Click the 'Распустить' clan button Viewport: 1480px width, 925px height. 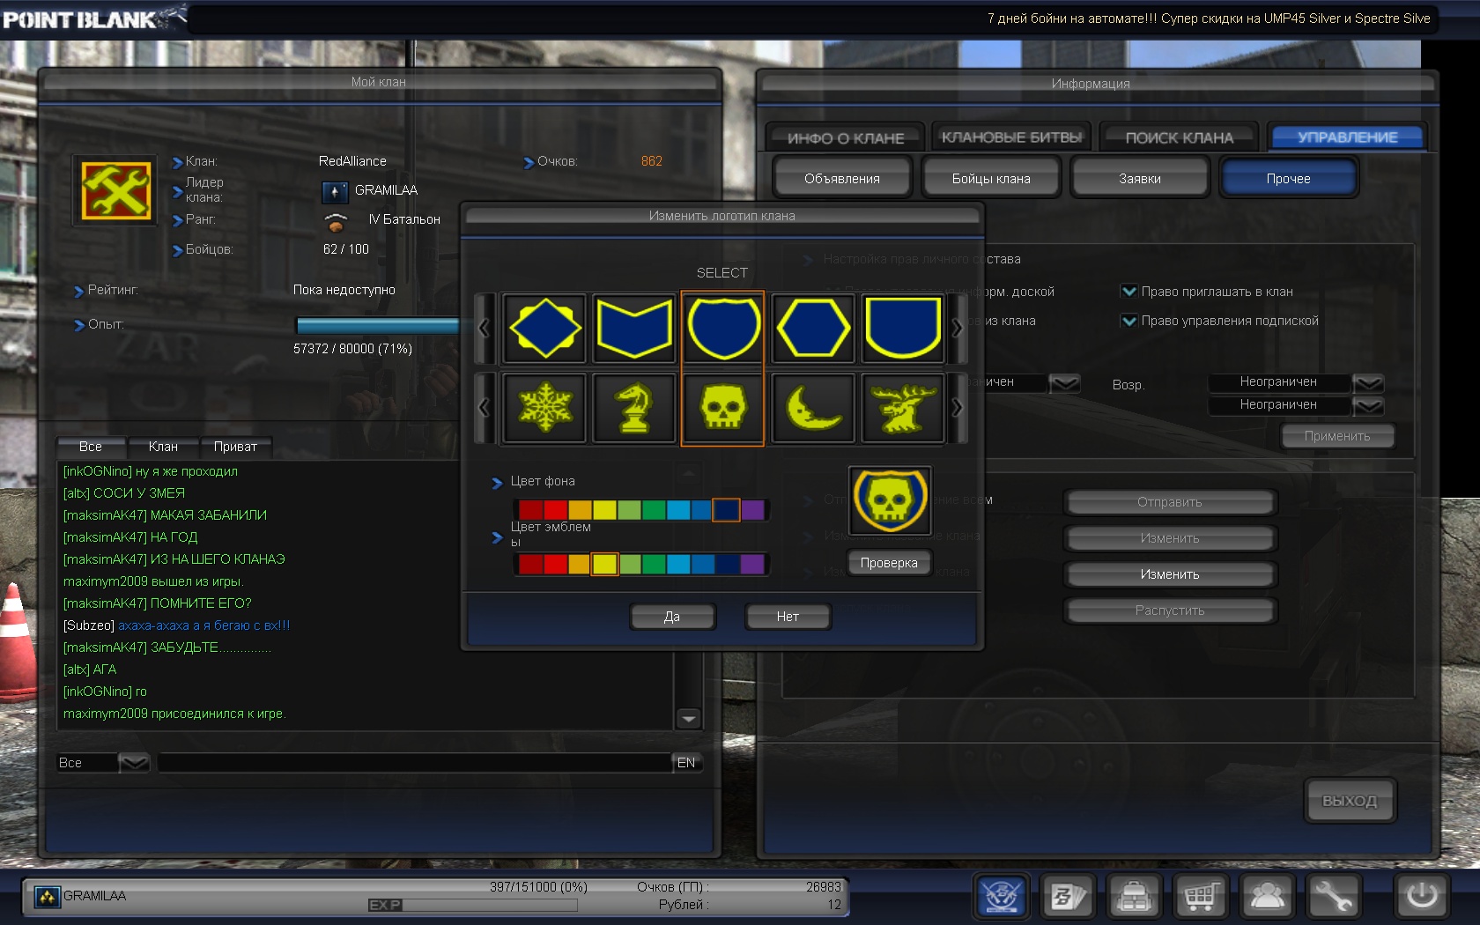pyautogui.click(x=1170, y=610)
